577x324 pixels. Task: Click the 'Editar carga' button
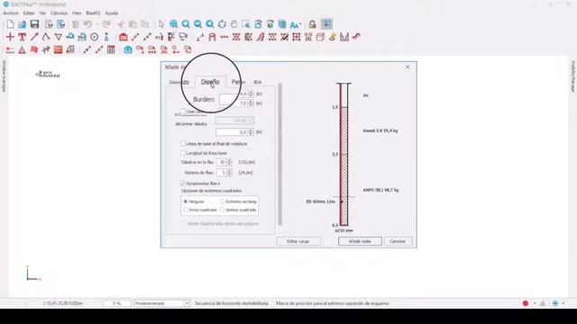(x=298, y=241)
